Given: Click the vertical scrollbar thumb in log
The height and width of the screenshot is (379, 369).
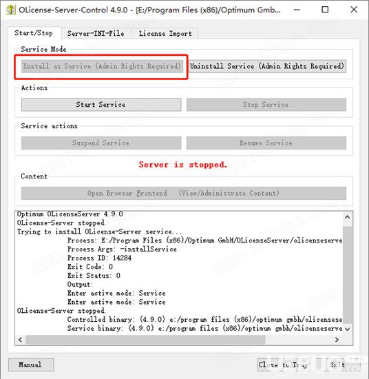Looking at the screenshot, I should pos(348,274).
